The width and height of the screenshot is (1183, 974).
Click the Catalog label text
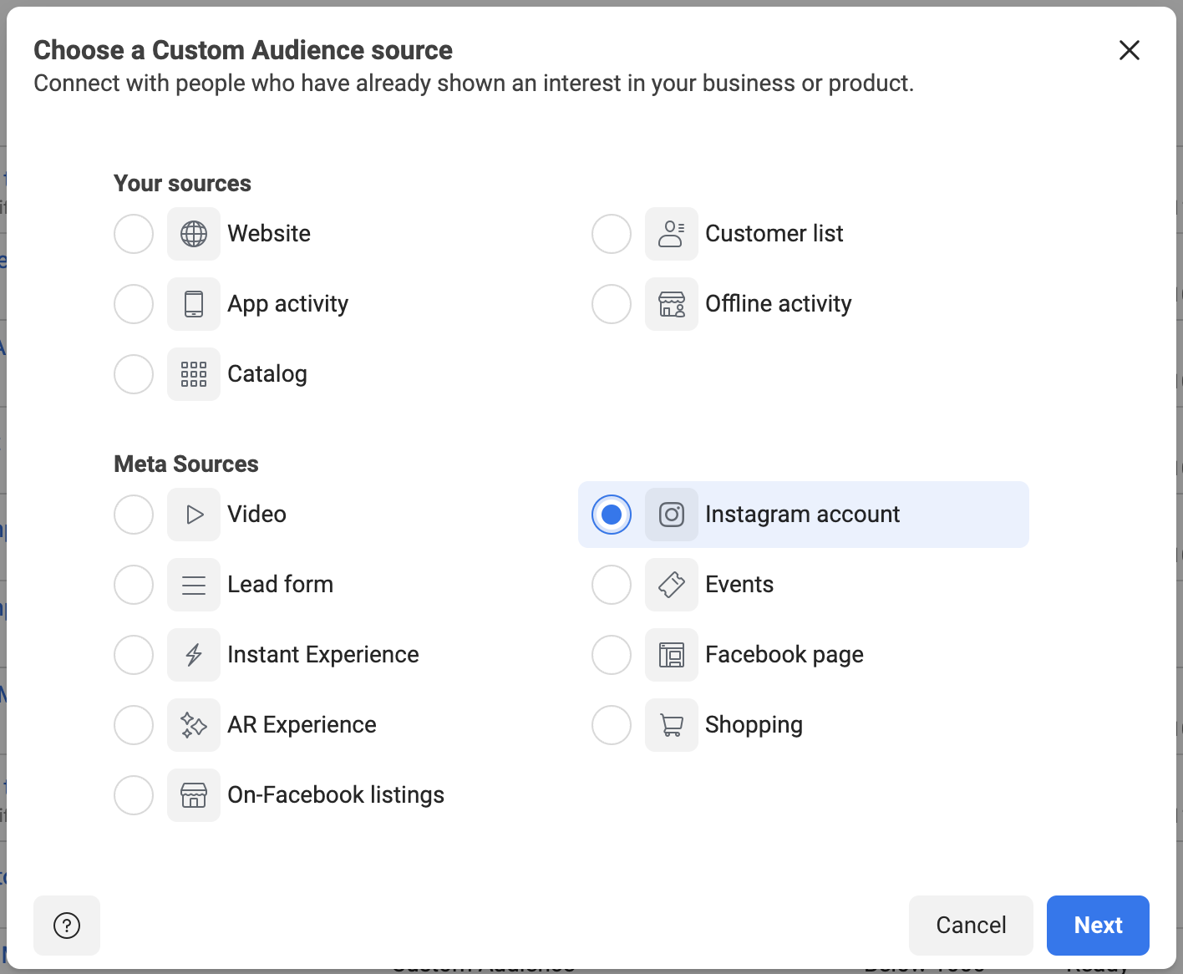click(267, 374)
